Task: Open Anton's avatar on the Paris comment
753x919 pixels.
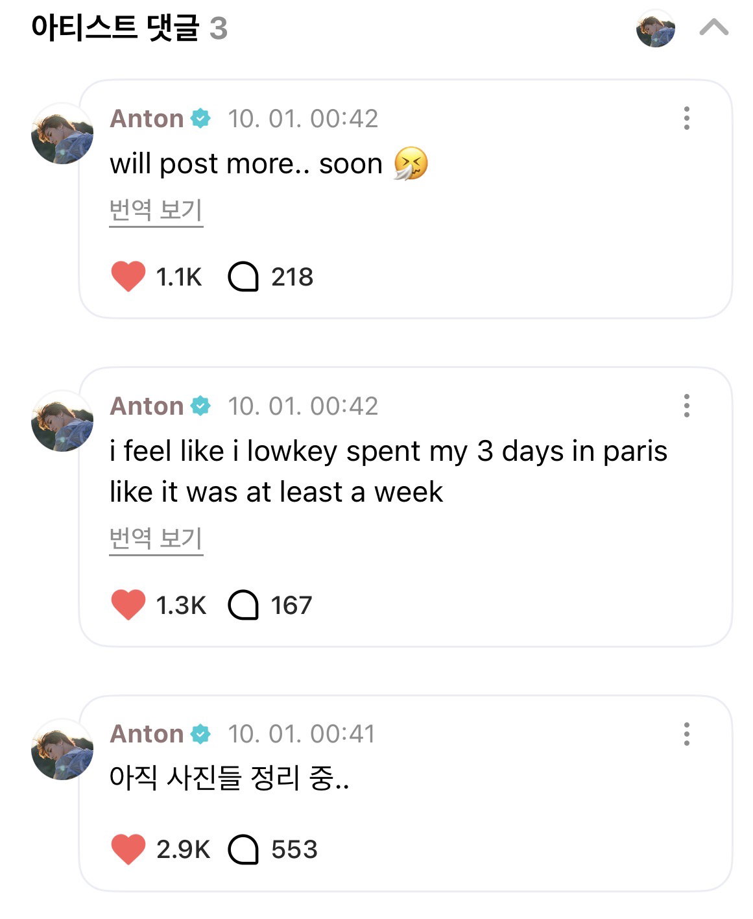Action: (x=62, y=421)
